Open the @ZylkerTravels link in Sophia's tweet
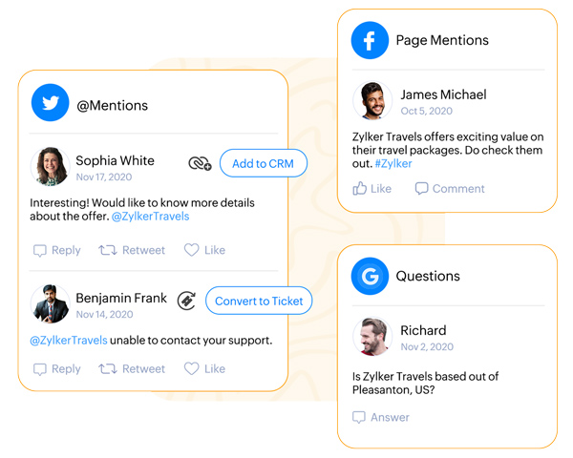This screenshot has width=573, height=458. tap(150, 217)
